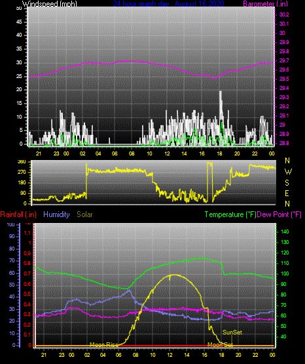305x364 pixels.
Task: Click 180 on the wind direction scale
Action: click(x=22, y=183)
